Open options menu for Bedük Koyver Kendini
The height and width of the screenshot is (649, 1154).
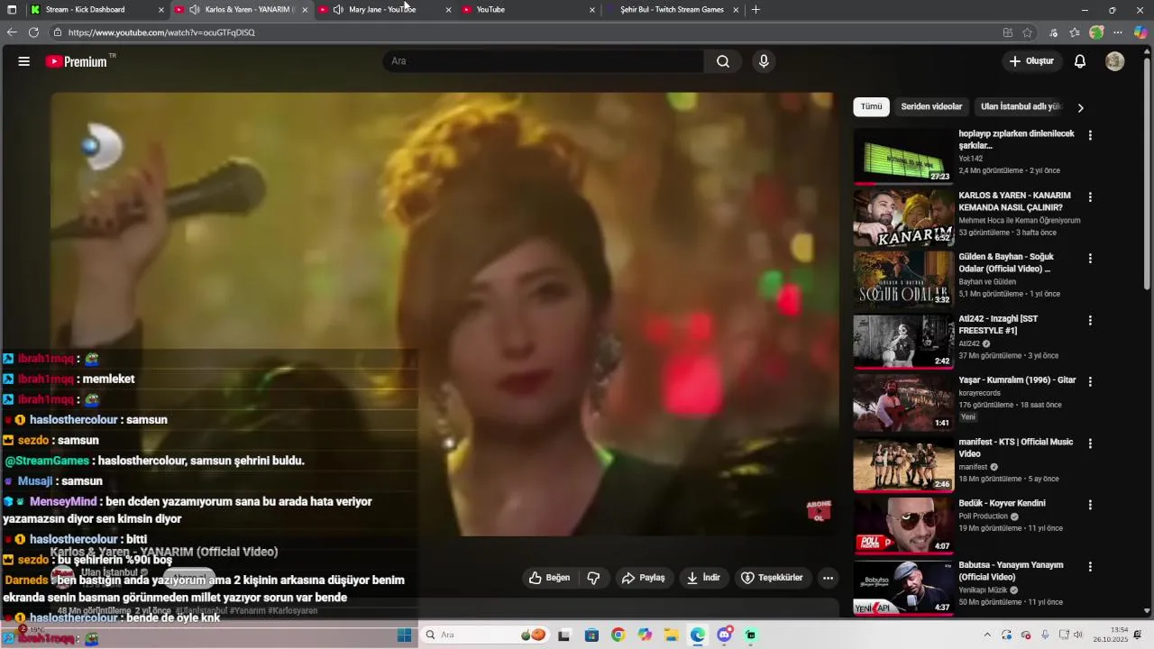(1090, 505)
